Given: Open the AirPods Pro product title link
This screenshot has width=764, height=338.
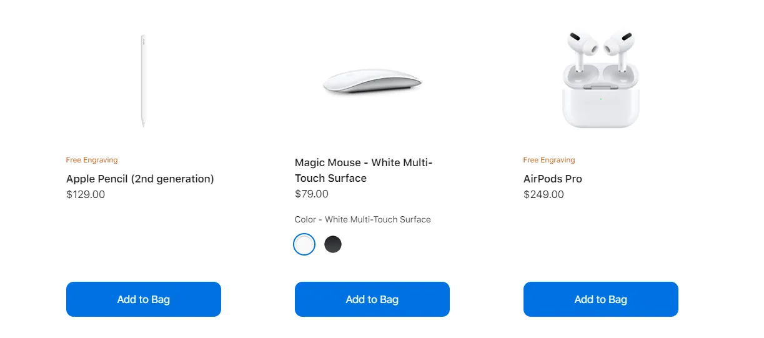Looking at the screenshot, I should pos(553,179).
